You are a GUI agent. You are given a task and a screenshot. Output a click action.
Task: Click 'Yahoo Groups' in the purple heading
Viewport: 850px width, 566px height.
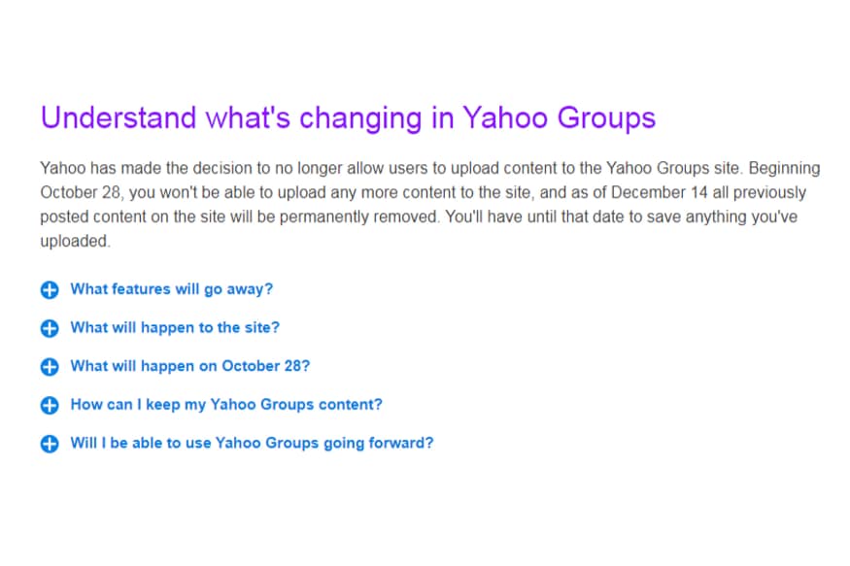coord(559,118)
